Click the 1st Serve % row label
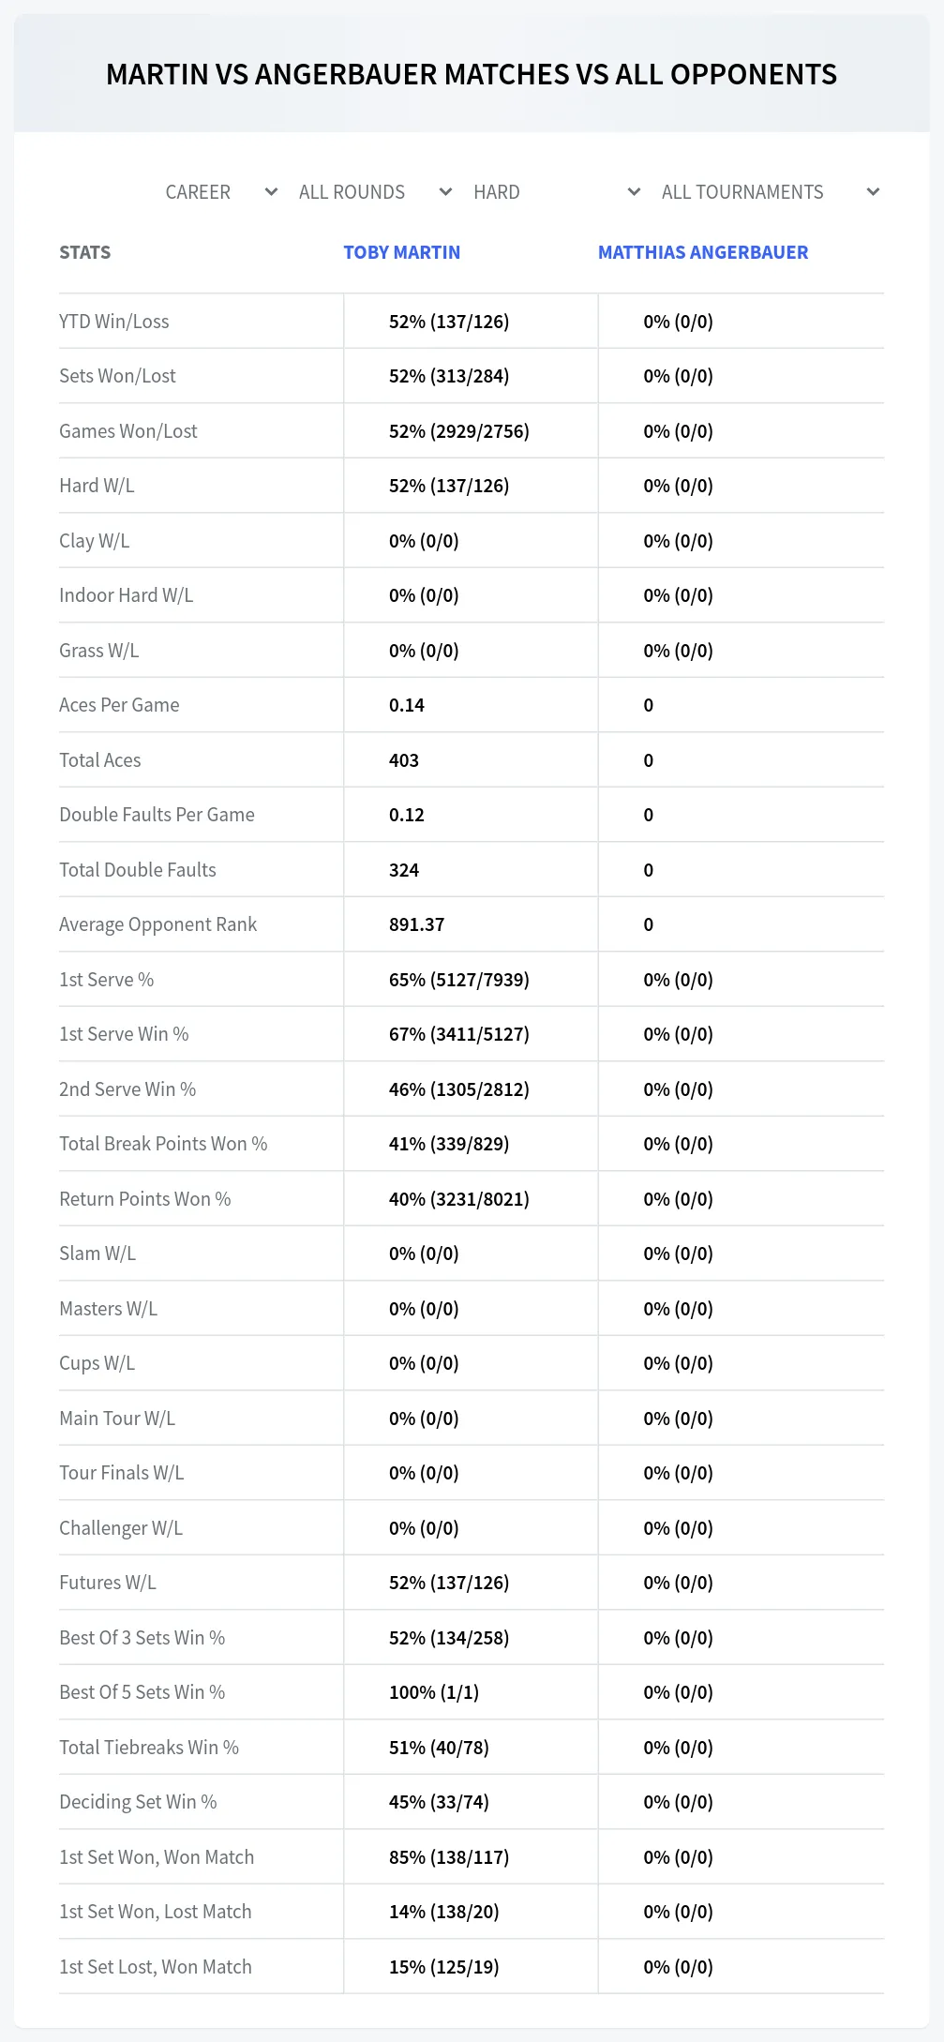Image resolution: width=944 pixels, height=2042 pixels. point(106,980)
